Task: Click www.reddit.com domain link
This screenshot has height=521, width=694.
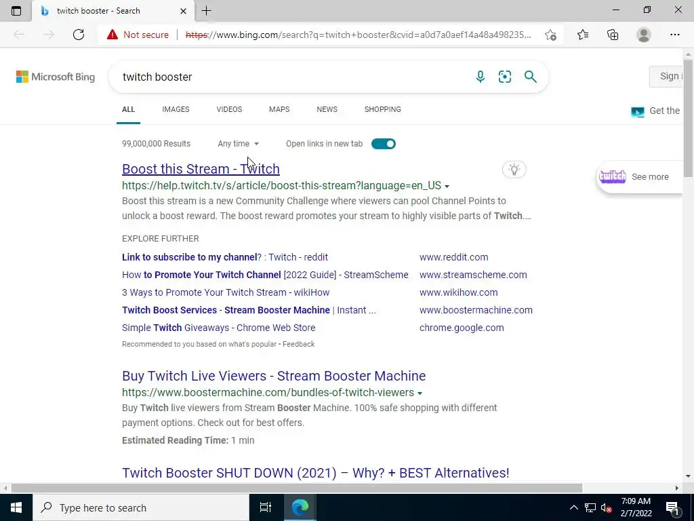Action: (x=453, y=257)
